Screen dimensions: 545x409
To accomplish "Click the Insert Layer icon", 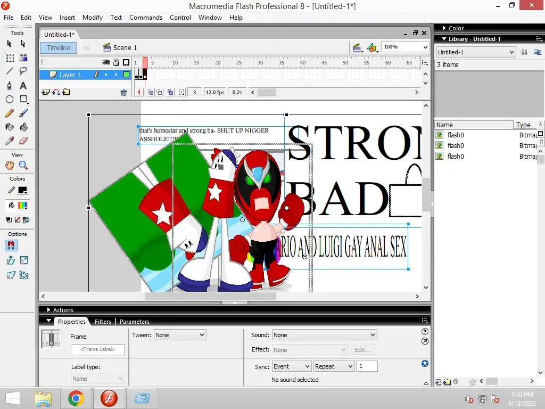I will point(46,92).
